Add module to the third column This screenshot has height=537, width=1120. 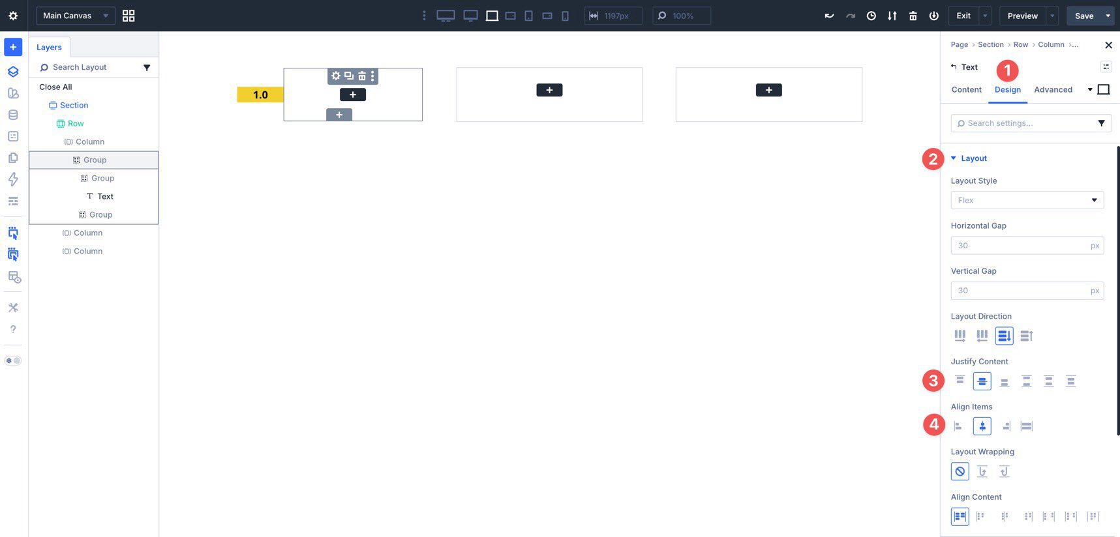click(768, 90)
